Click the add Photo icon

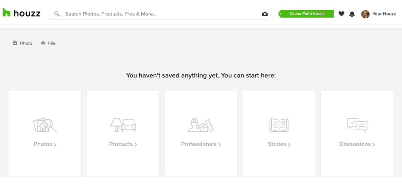pos(15,43)
